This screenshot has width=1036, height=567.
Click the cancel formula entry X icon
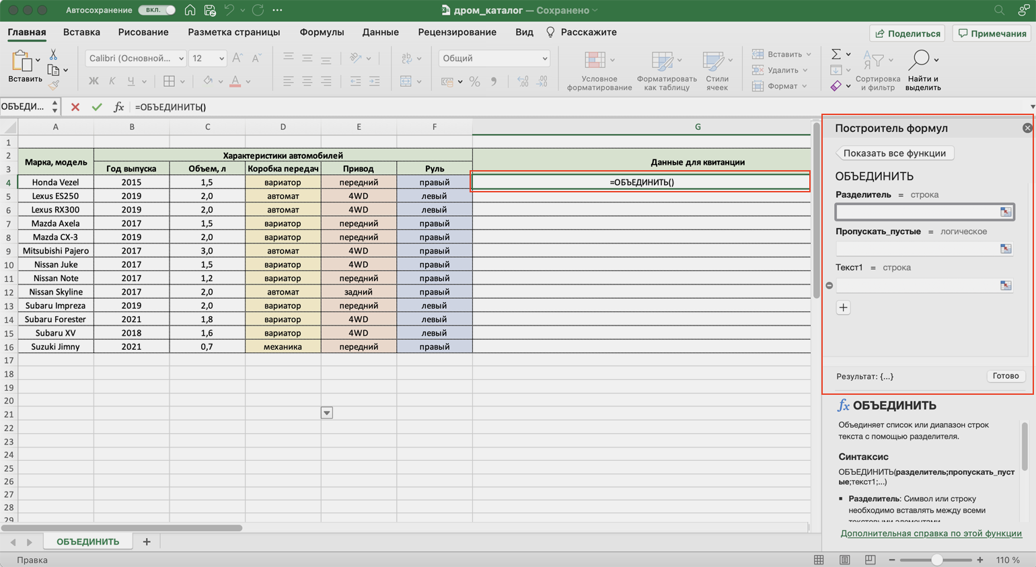pyautogui.click(x=75, y=107)
